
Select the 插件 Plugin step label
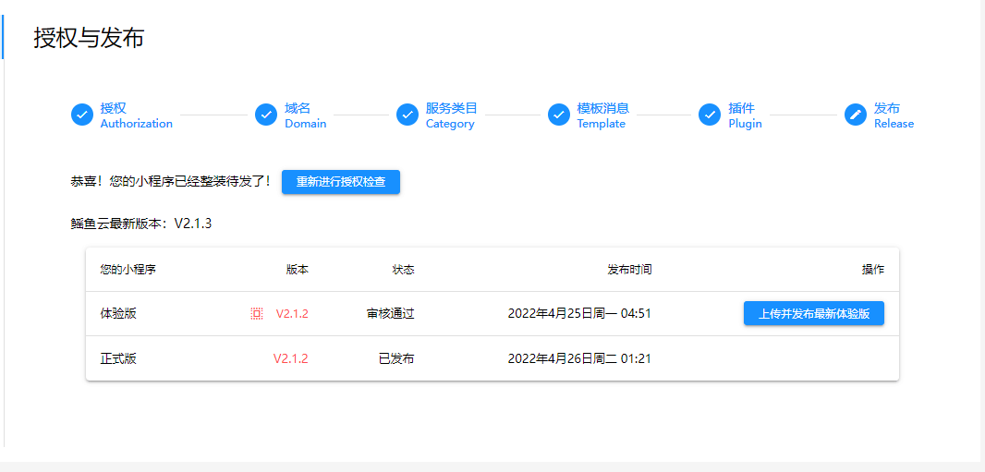745,115
